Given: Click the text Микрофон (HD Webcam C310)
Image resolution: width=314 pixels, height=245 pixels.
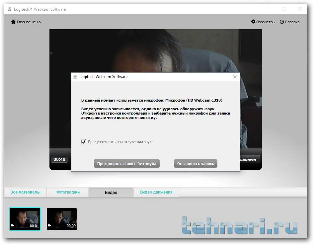Looking at the screenshot, I should click(x=194, y=100).
